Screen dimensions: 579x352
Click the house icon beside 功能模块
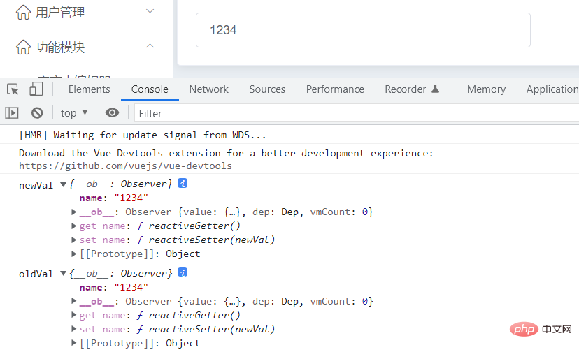tap(23, 47)
